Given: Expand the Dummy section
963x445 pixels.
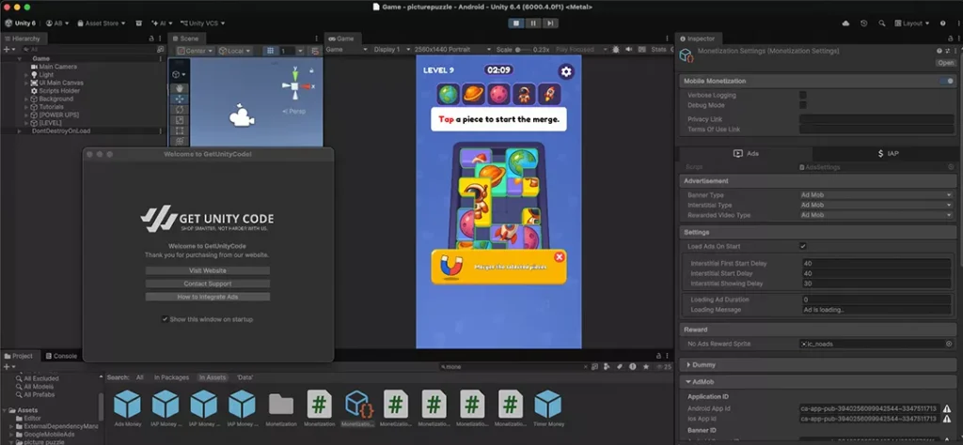Looking at the screenshot, I should tap(687, 364).
